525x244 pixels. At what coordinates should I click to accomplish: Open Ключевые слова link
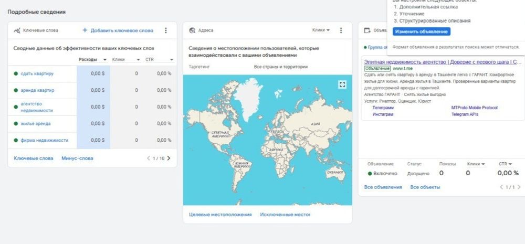(x=34, y=158)
